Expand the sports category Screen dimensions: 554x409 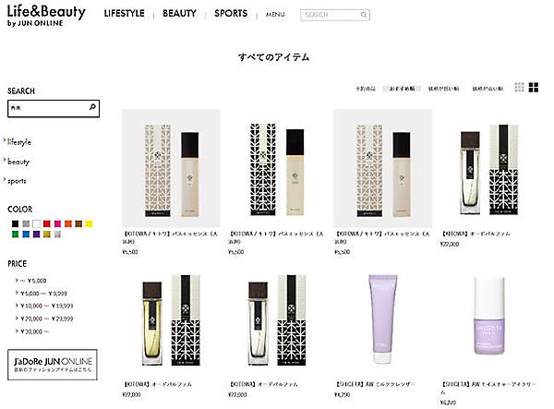tap(17, 181)
